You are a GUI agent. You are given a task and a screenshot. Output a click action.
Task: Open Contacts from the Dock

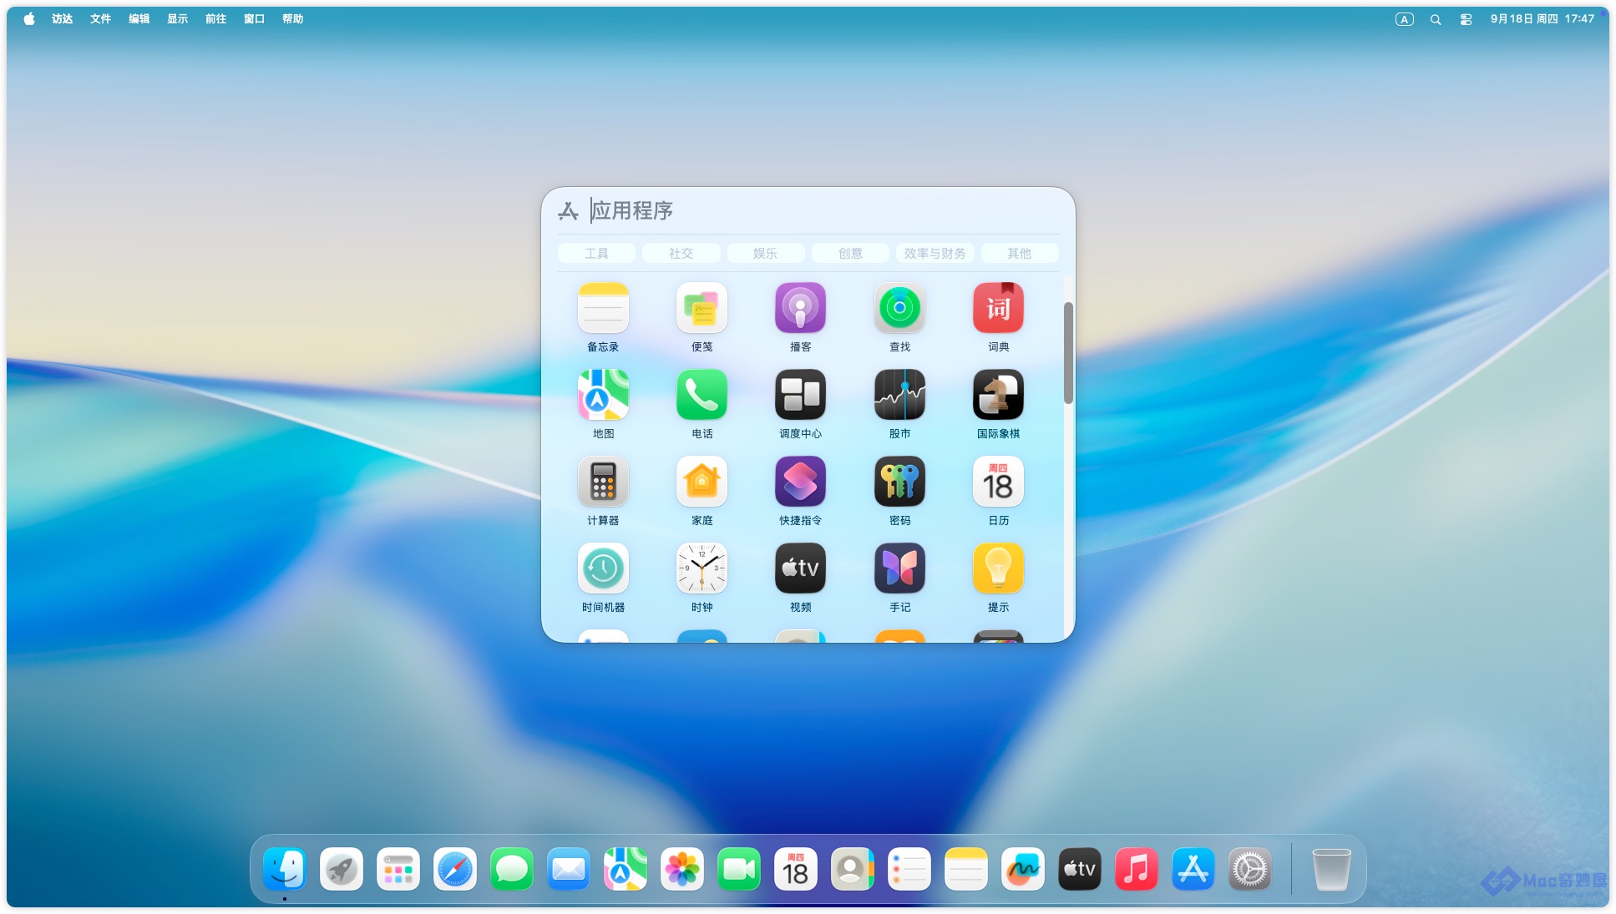853,869
